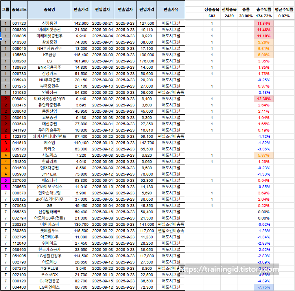Select the 롯데웰푸드 name cell

point(49,231)
